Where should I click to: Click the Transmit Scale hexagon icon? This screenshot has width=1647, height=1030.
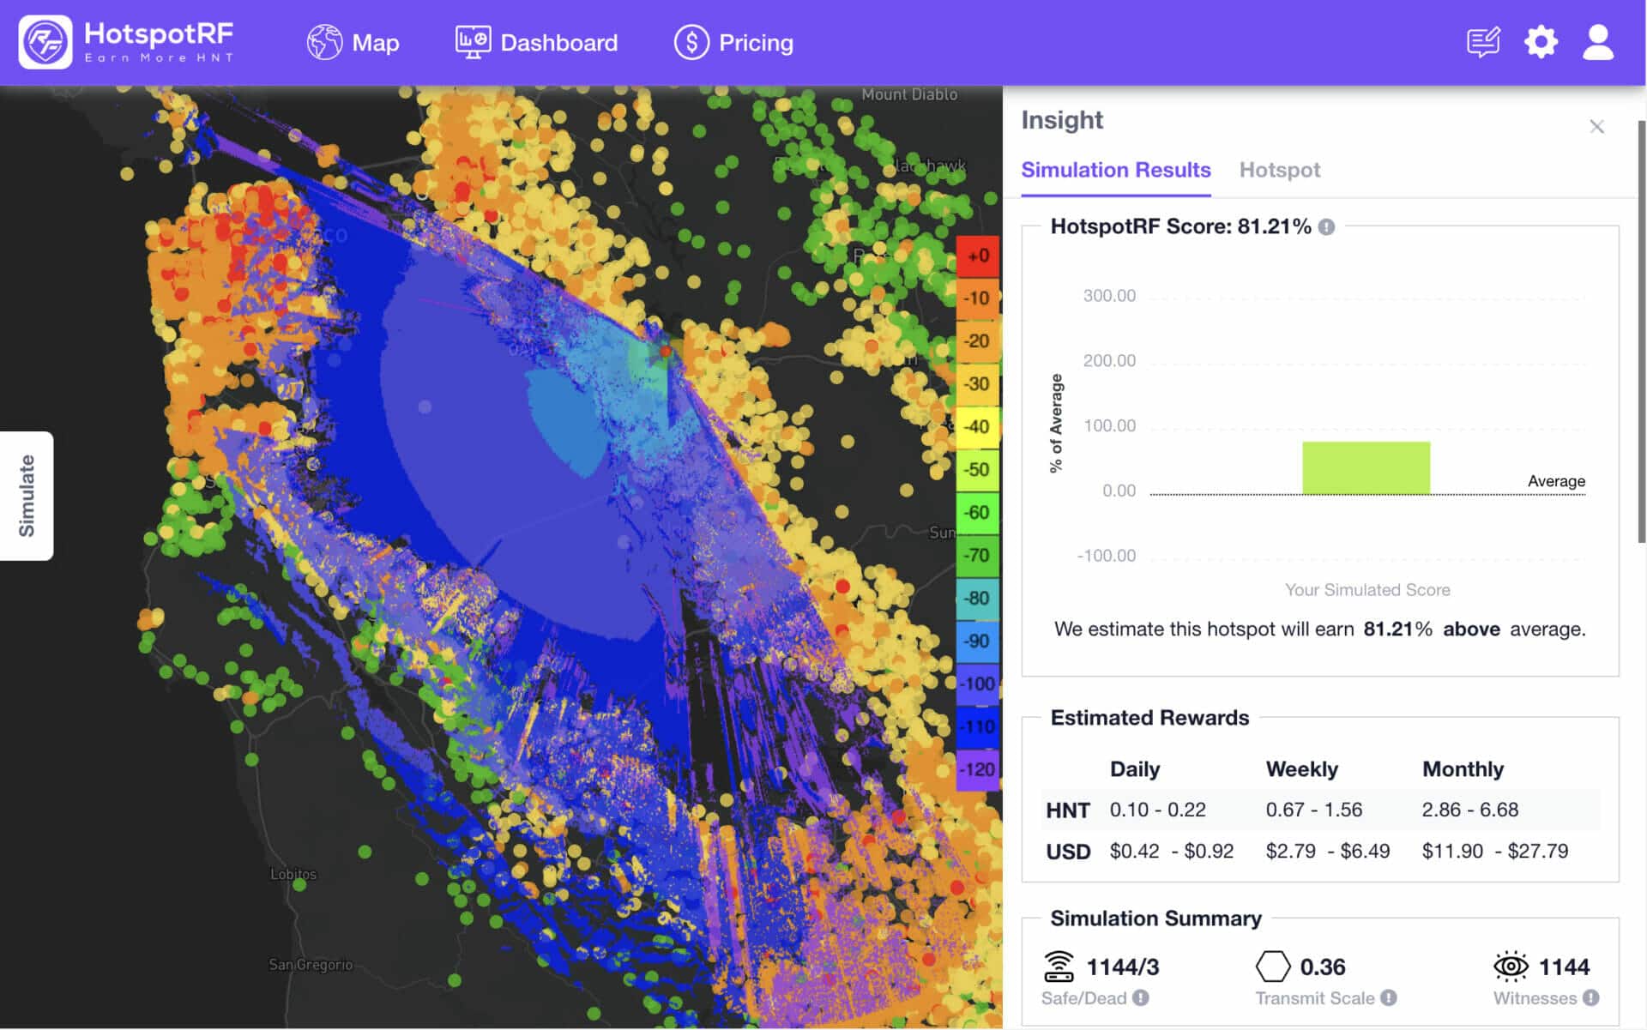click(1273, 967)
